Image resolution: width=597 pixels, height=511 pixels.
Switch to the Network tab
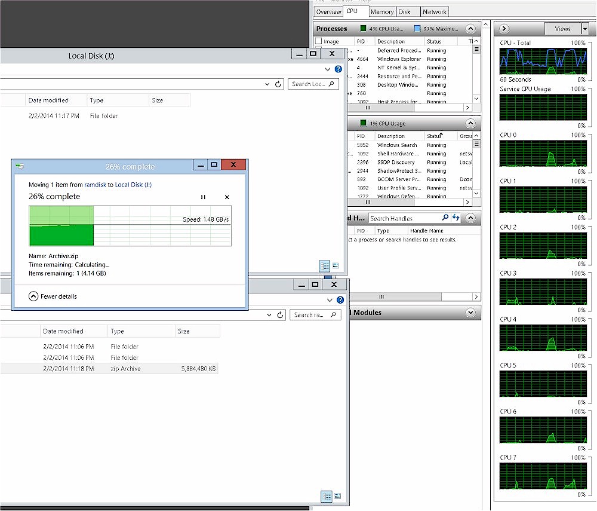435,11
